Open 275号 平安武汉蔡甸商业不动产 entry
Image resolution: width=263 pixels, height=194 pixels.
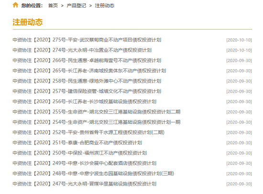pos(87,40)
